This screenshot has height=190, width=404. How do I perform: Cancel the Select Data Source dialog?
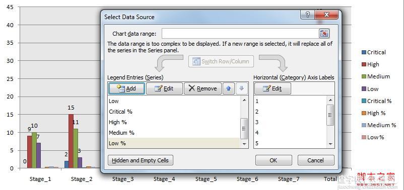(x=316, y=160)
